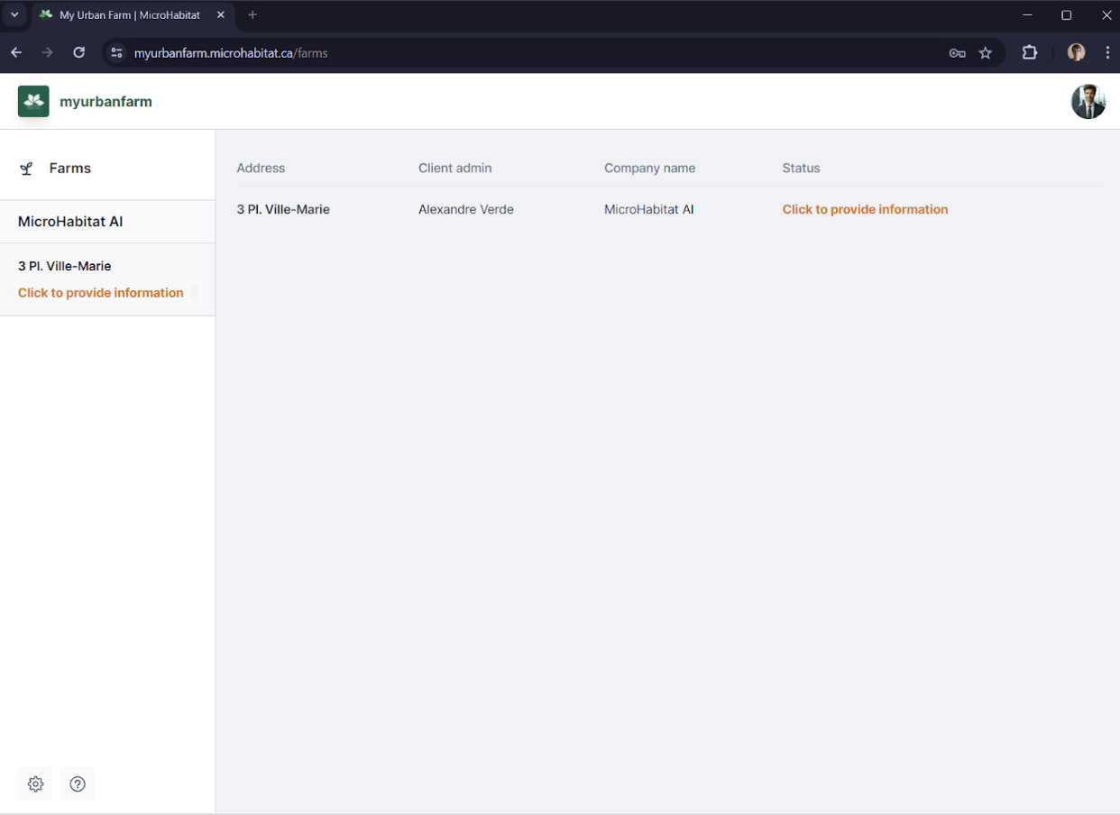Image resolution: width=1120 pixels, height=815 pixels.
Task: Open the help question mark icon
Action: (x=78, y=783)
